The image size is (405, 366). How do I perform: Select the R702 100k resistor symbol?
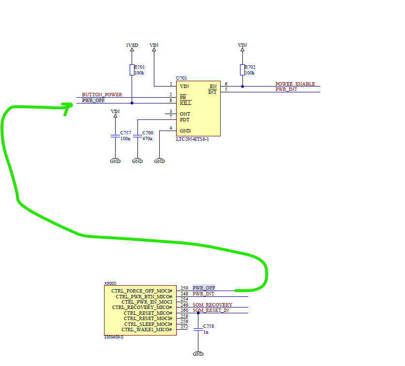click(242, 70)
